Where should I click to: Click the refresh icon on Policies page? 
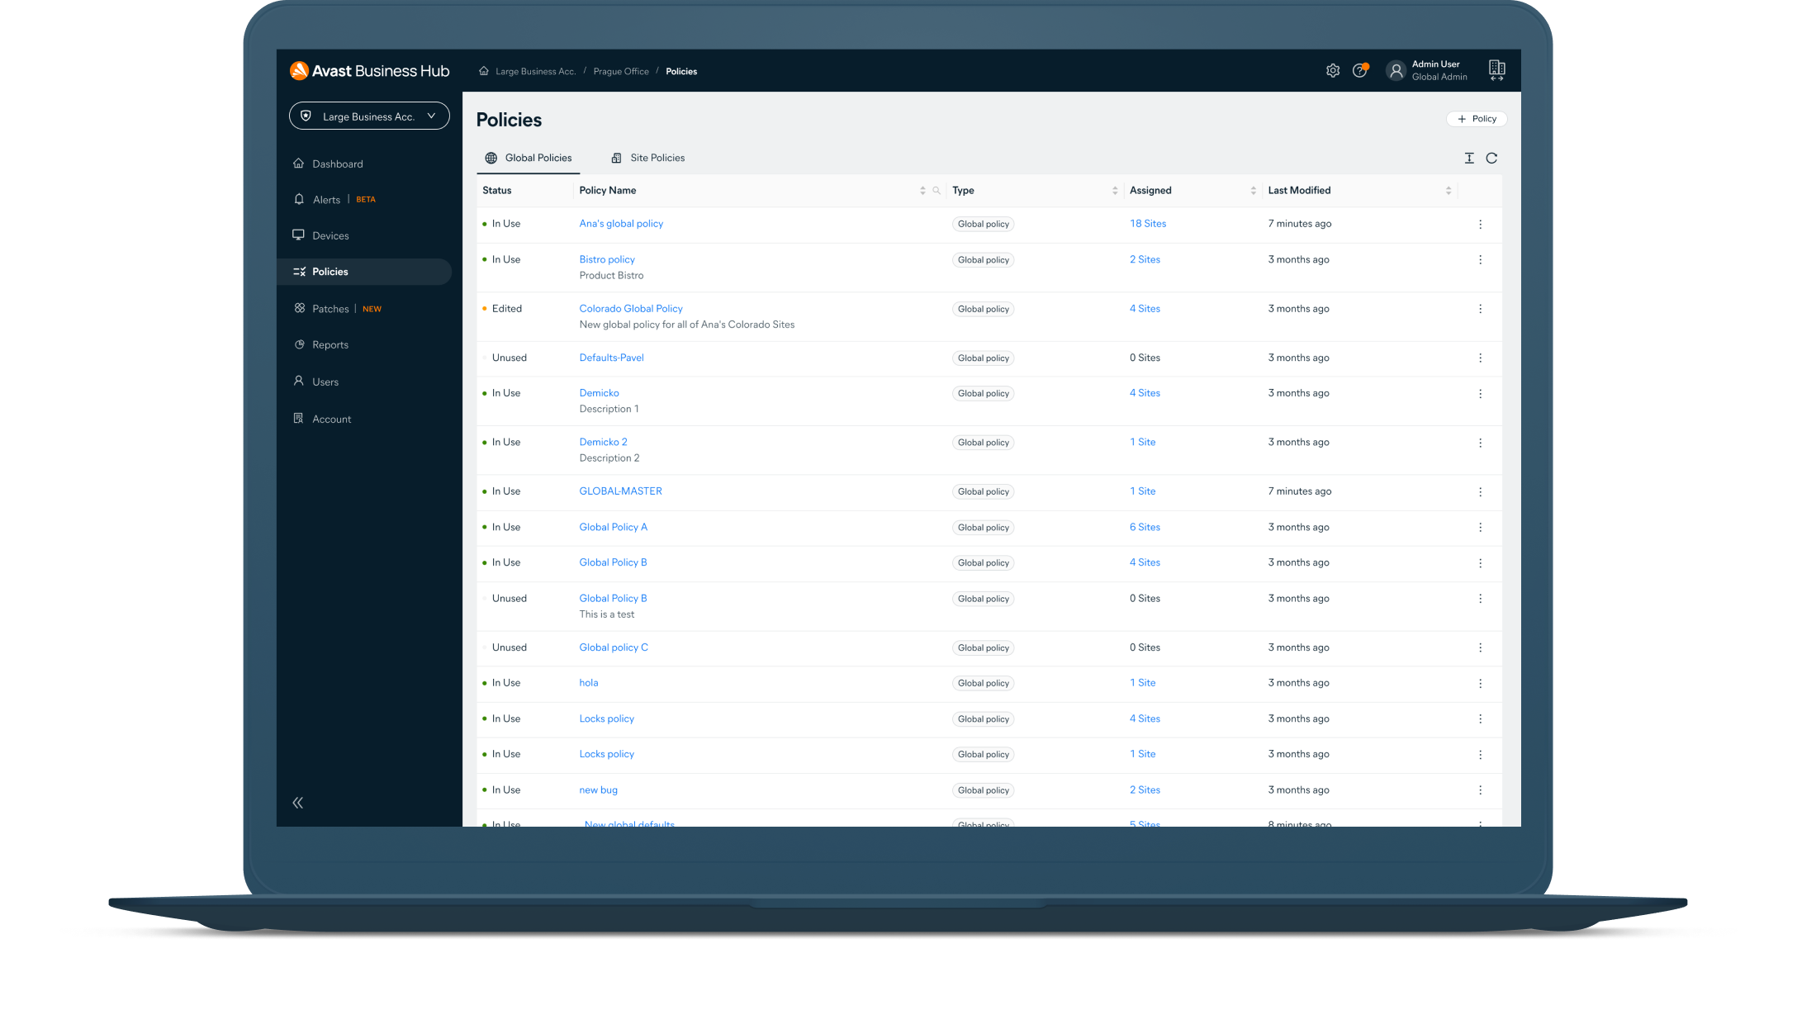1491,157
